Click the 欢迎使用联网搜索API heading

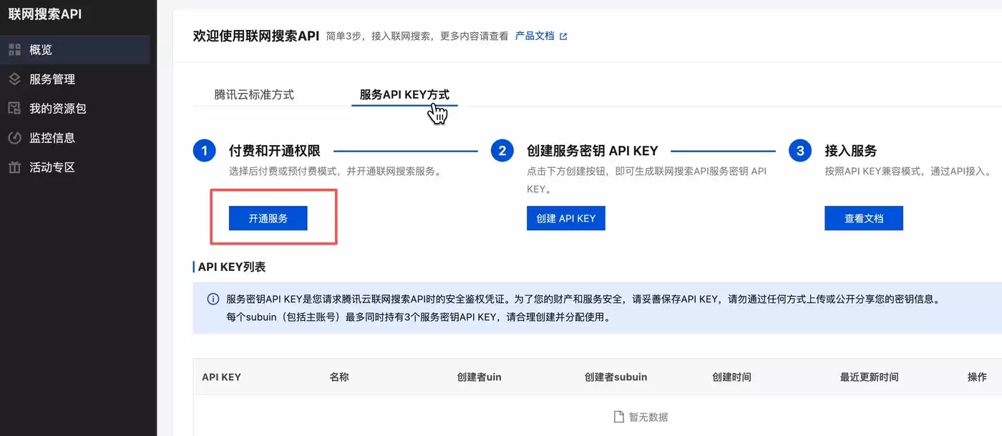(x=256, y=36)
